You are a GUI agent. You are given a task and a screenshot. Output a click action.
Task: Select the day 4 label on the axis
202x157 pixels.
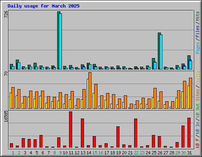pyautogui.click(x=31, y=153)
